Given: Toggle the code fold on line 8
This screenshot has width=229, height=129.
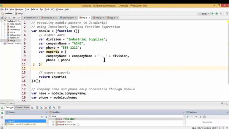Looking at the screenshot, I should (31, 52).
